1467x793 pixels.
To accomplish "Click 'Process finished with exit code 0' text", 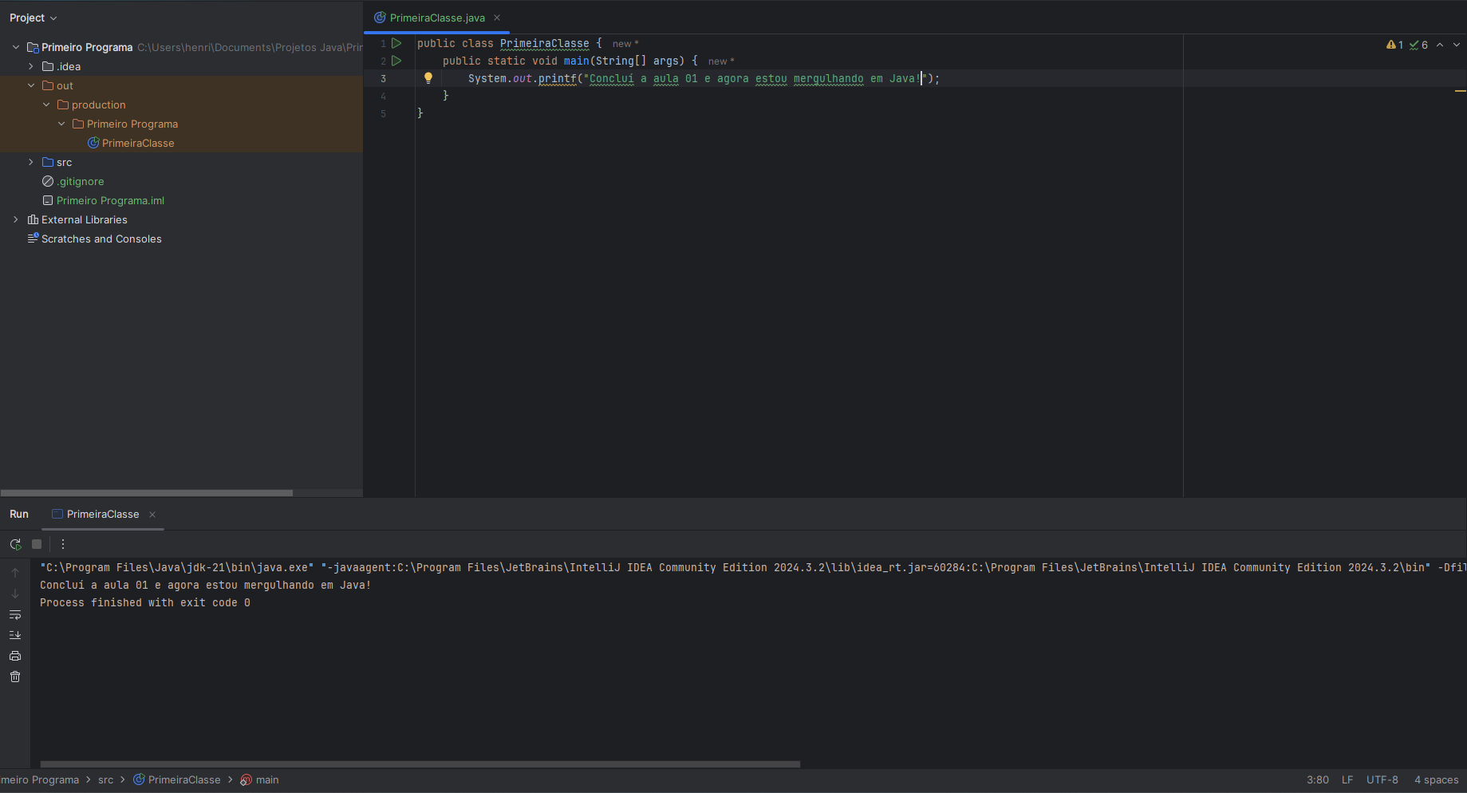I will [145, 603].
